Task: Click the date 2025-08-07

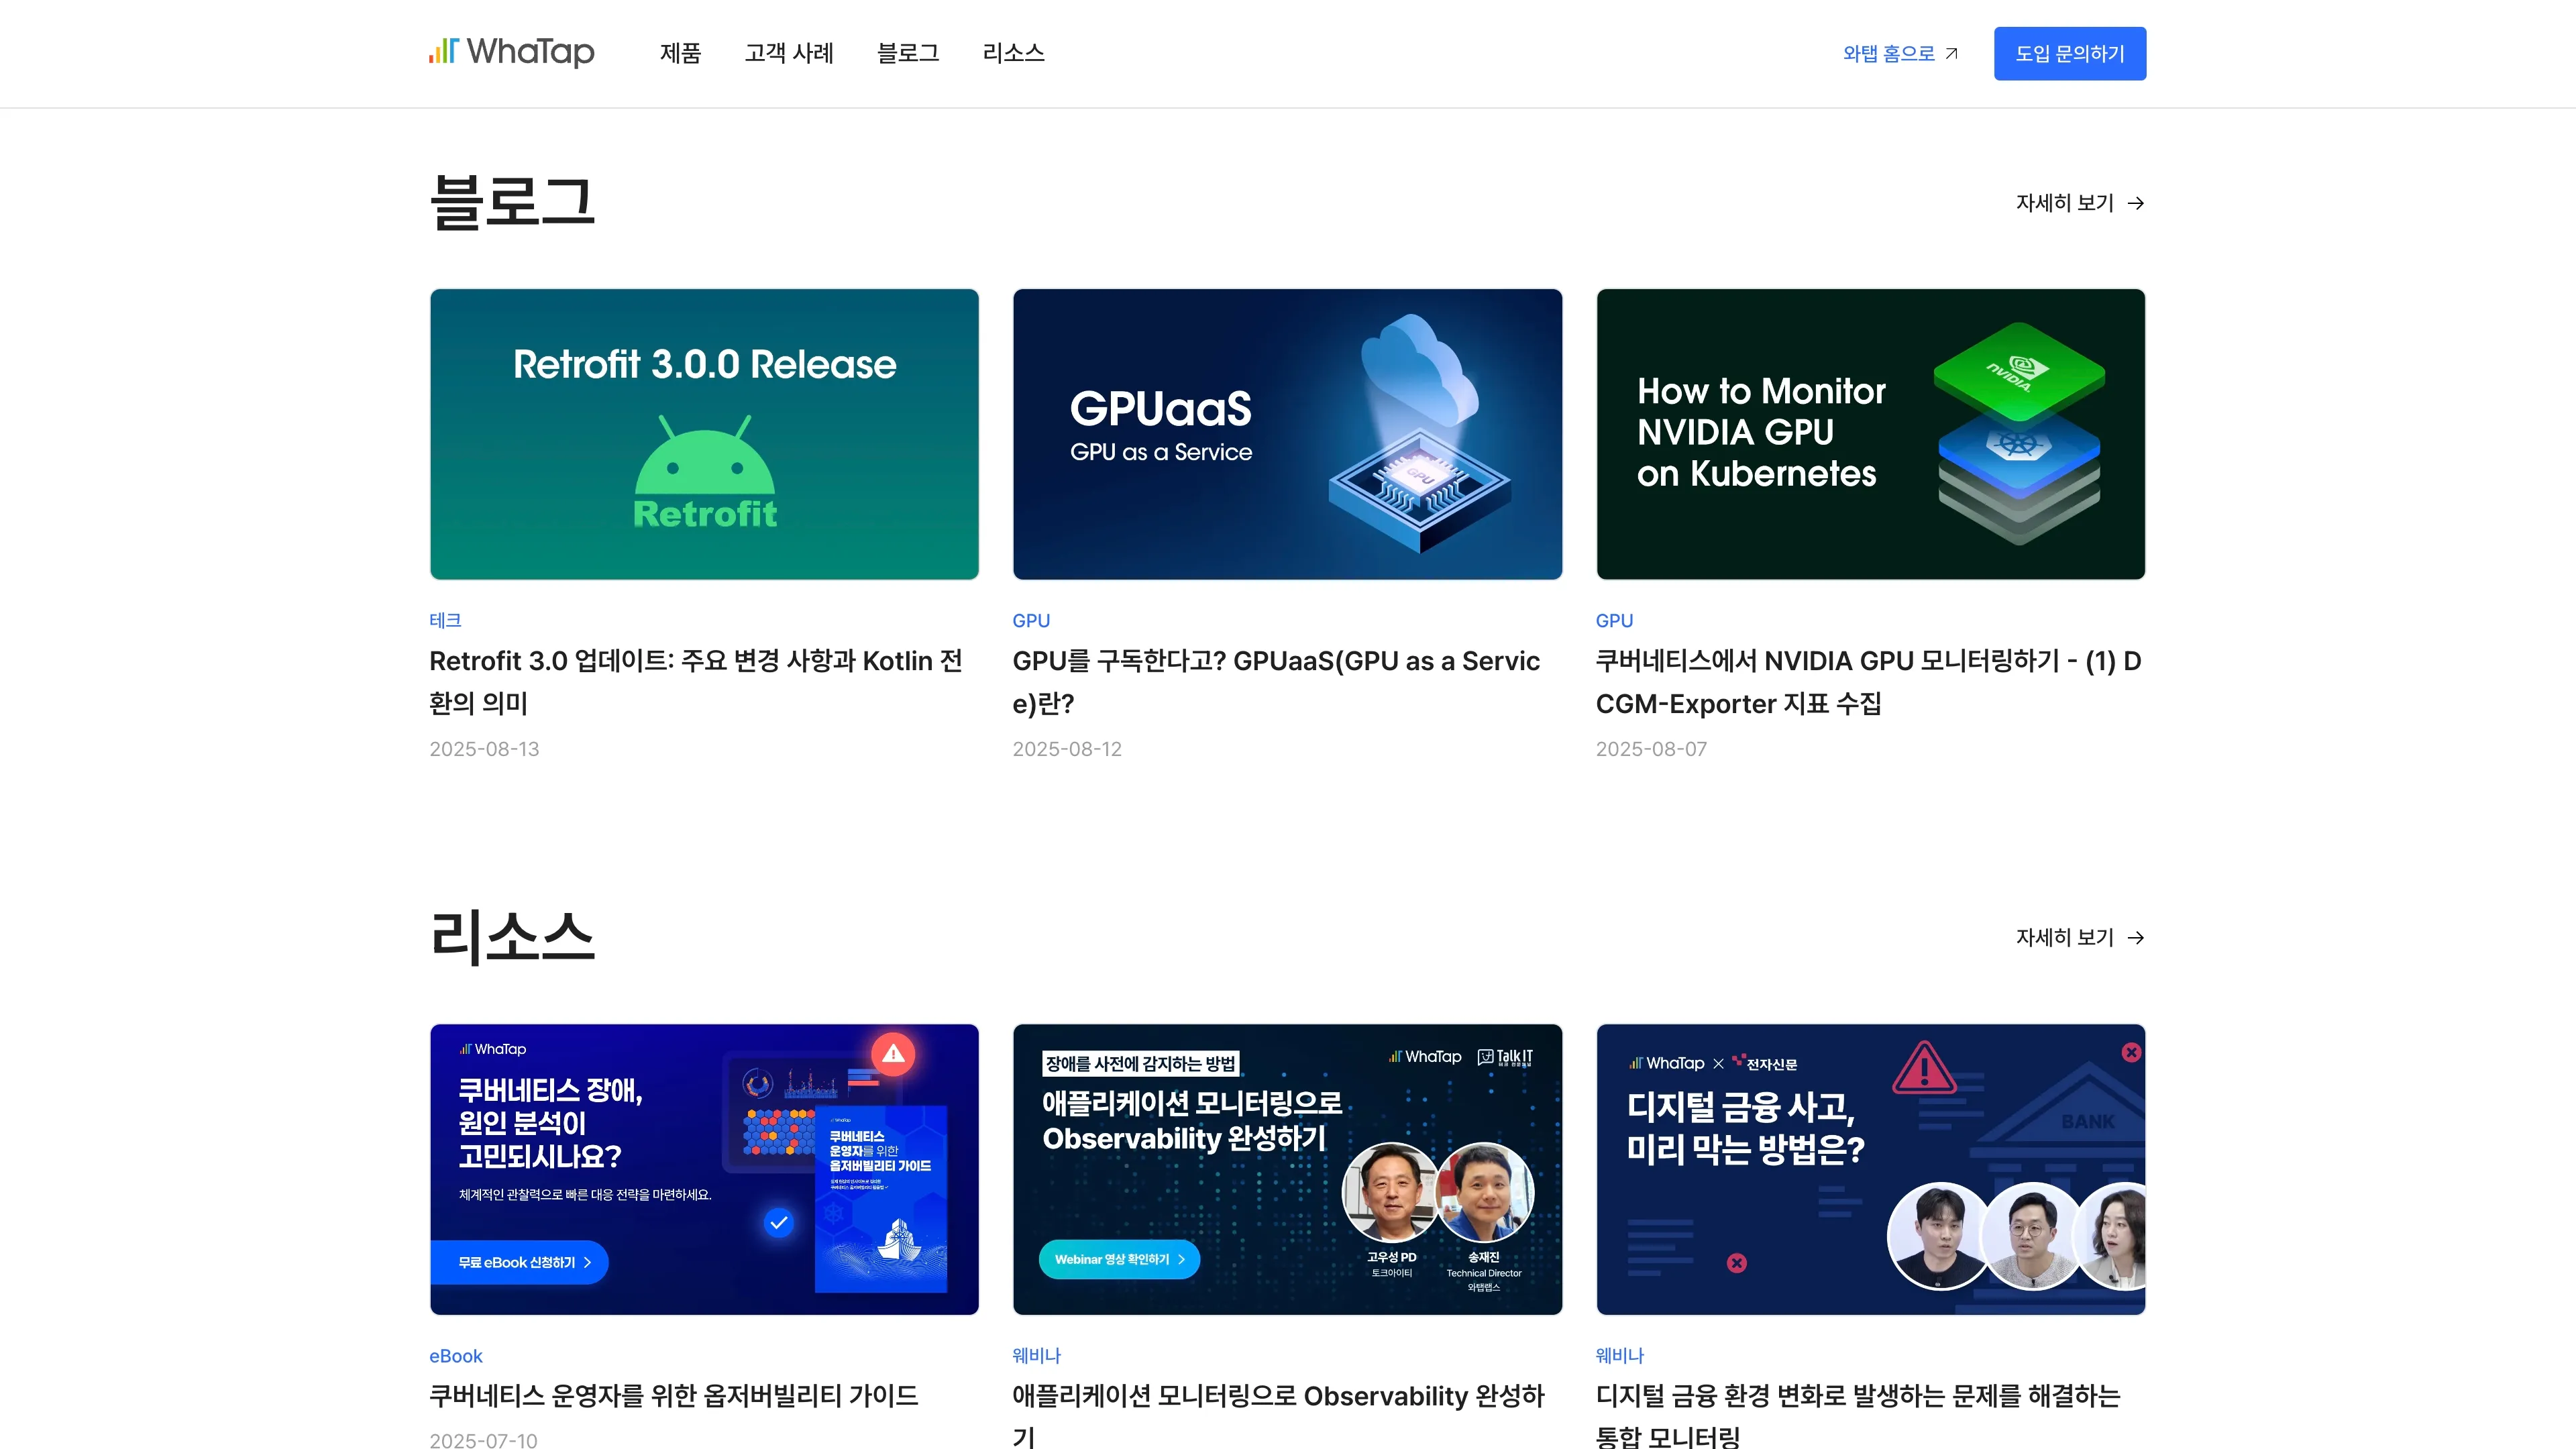Action: (x=1651, y=749)
